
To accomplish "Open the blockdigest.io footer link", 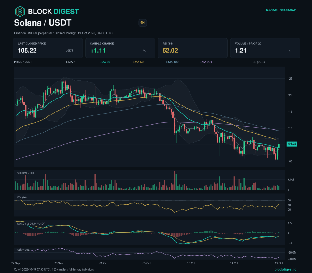I will (285, 269).
